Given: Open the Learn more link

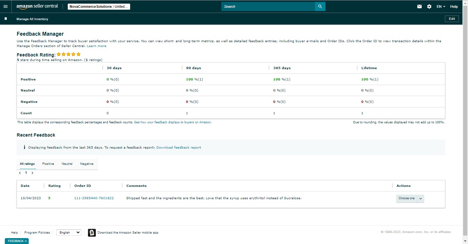Looking at the screenshot, I should tap(97, 46).
